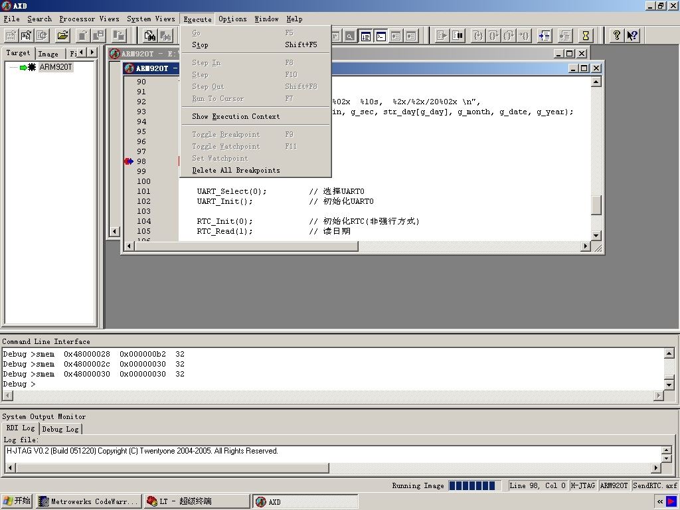Click the SendRTC.axf status bar field
This screenshot has width=680, height=510.
[655, 485]
